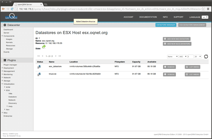
Task: Open the browser hamburger menu
Action: [x=208, y=9]
